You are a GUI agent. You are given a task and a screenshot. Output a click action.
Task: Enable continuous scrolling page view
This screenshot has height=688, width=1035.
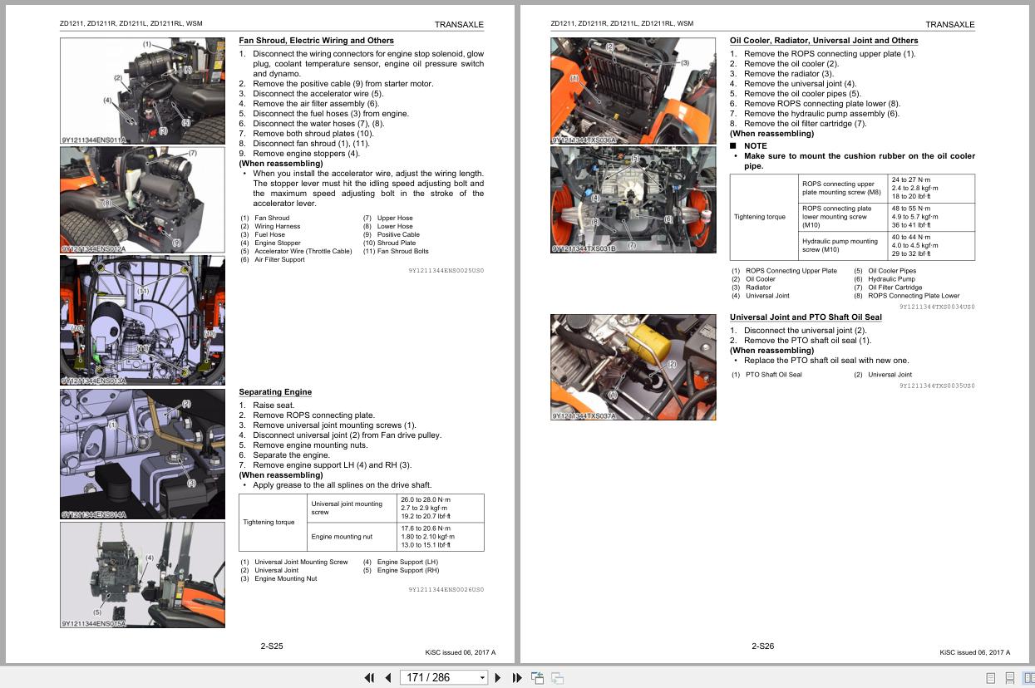1010,678
